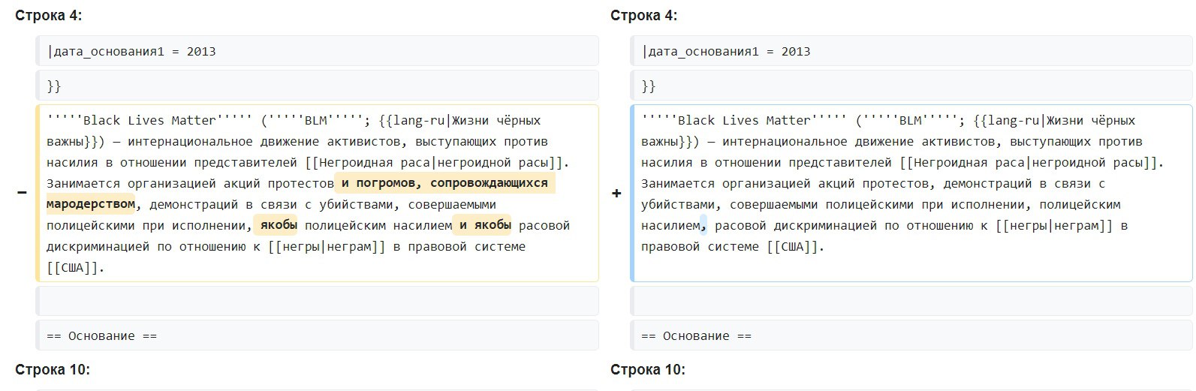Click right "== Основание ==" line
Viewport: 1196px width, 391px height.
click(x=911, y=335)
